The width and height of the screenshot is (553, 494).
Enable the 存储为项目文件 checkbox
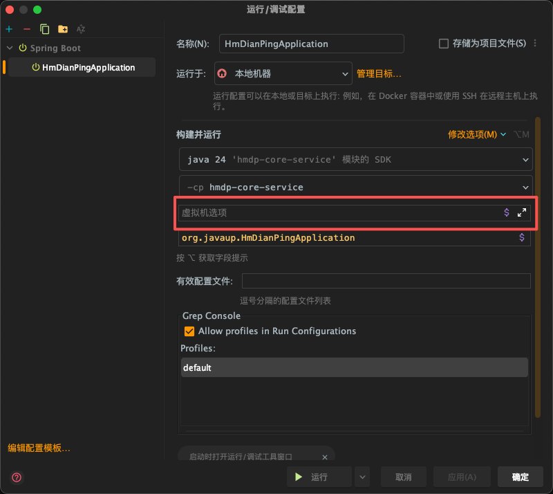[442, 43]
